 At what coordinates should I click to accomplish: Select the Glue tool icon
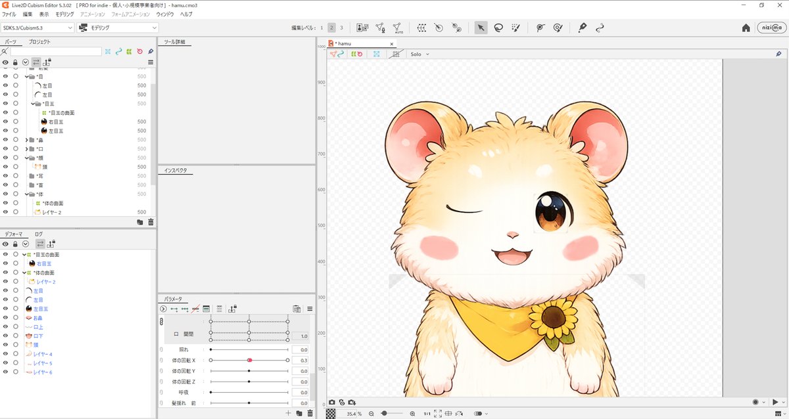582,28
